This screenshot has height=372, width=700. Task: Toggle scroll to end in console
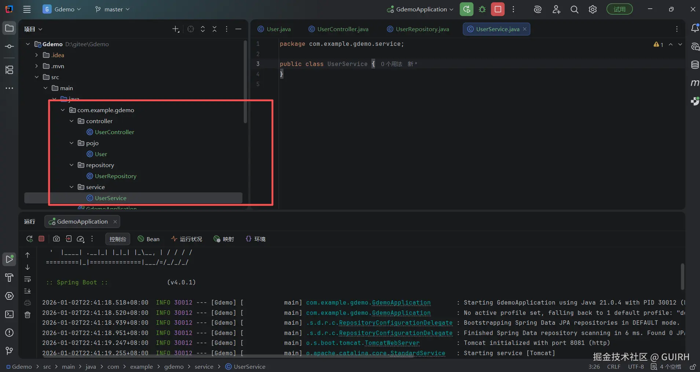[x=28, y=291]
